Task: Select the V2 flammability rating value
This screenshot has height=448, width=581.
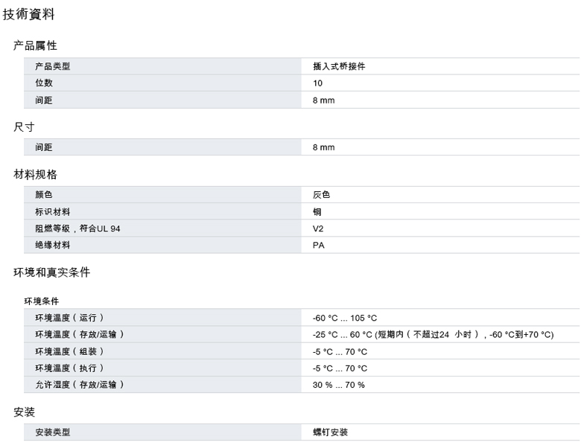Action: pyautogui.click(x=318, y=228)
